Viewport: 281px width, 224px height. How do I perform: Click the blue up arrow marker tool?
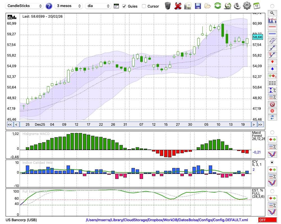click(x=272, y=69)
